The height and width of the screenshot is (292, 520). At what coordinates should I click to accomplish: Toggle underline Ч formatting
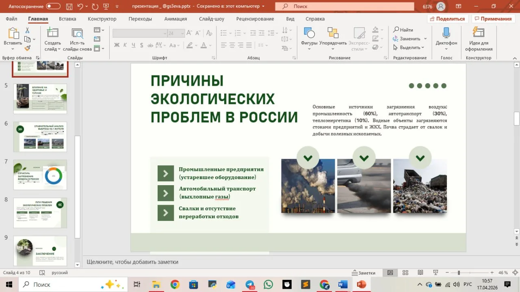pos(134,45)
